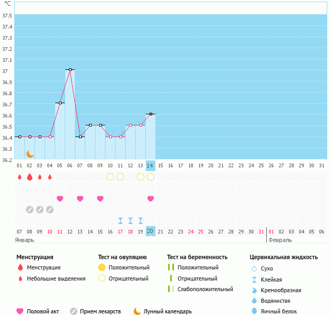Click the crescent moon icon in the chart
The height and width of the screenshot is (315, 332).
(30, 154)
